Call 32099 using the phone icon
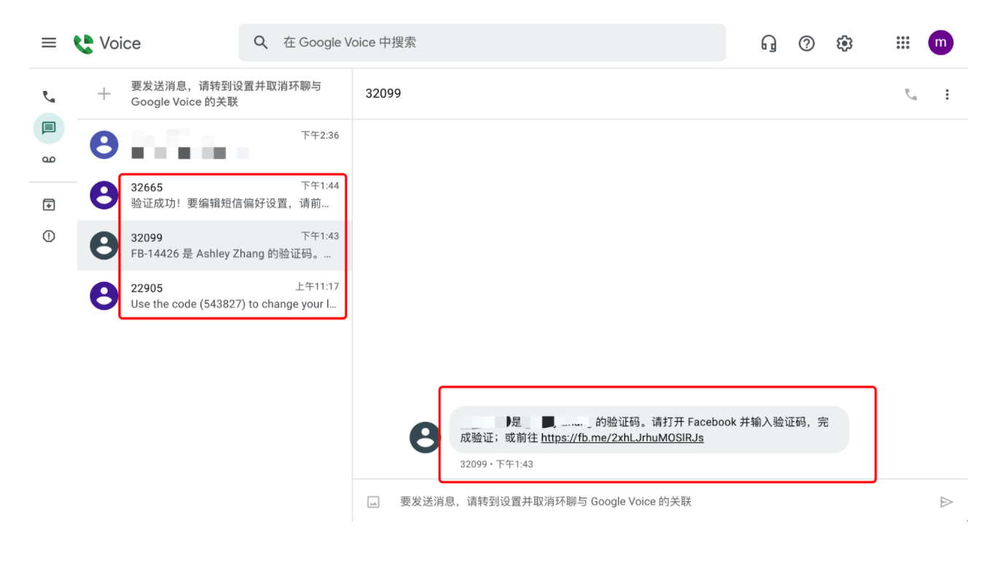This screenshot has height=577, width=994. [911, 94]
